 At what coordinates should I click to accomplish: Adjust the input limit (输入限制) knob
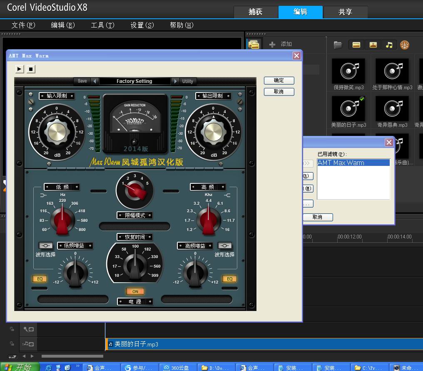pyautogui.click(x=57, y=132)
